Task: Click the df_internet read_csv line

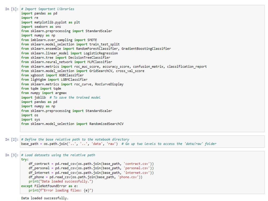Action: [x=91, y=173]
